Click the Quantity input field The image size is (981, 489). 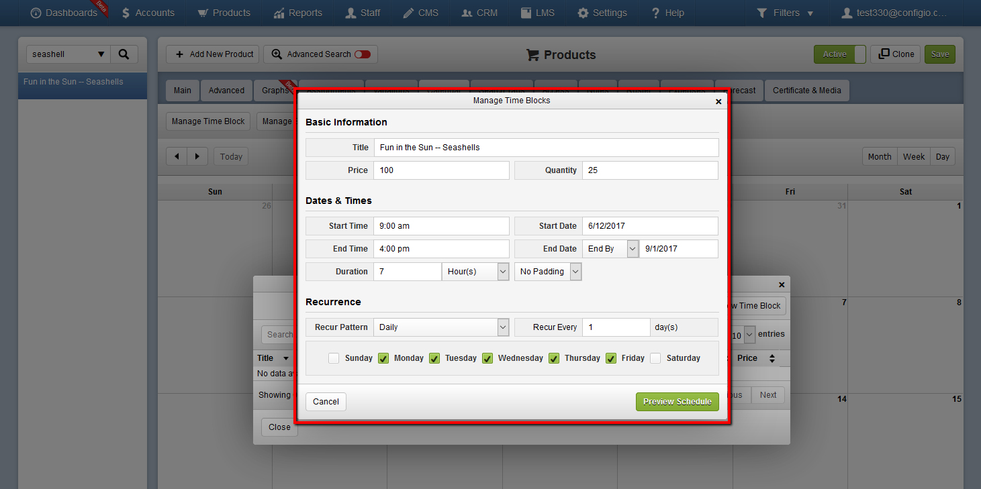pos(650,170)
